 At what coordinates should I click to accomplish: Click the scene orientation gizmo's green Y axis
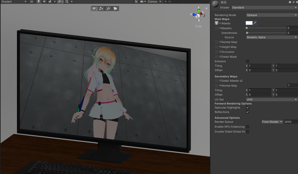(199, 11)
